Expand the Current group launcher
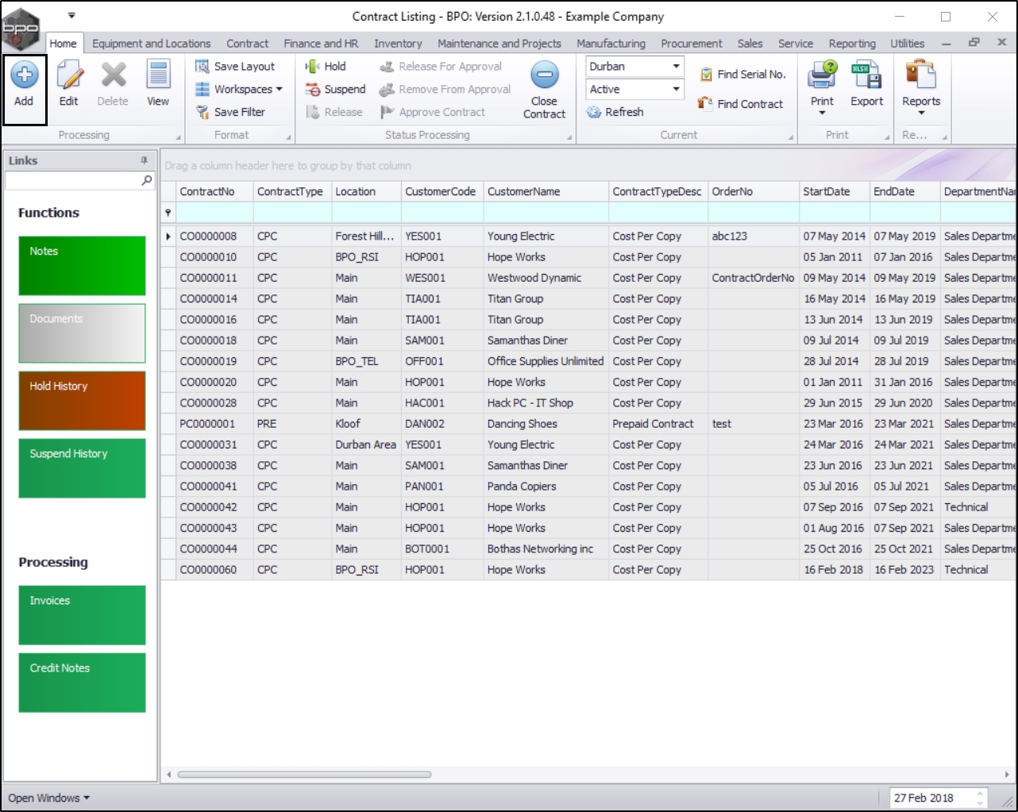 pyautogui.click(x=791, y=137)
